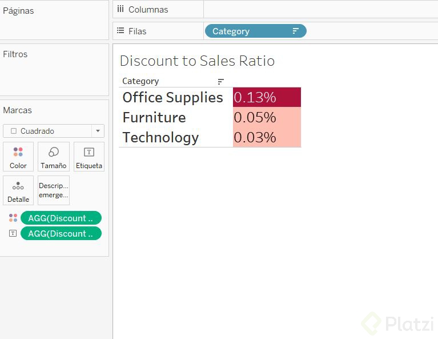Open the Descripción emergente tooltip card
This screenshot has width=438, height=339.
53,190
